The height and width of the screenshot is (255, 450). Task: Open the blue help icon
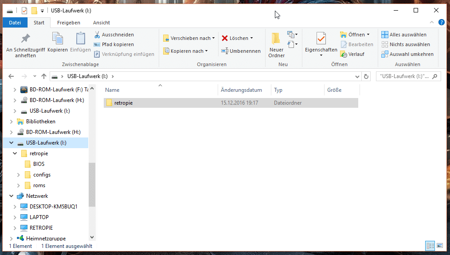coord(442,23)
